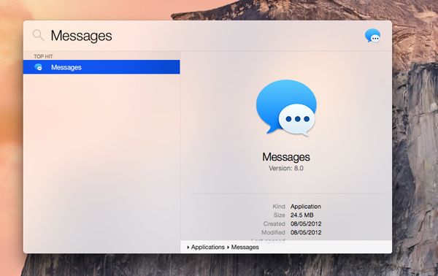The height and width of the screenshot is (276, 438).
Task: Click the Version: 8.0 text
Action: tap(286, 168)
